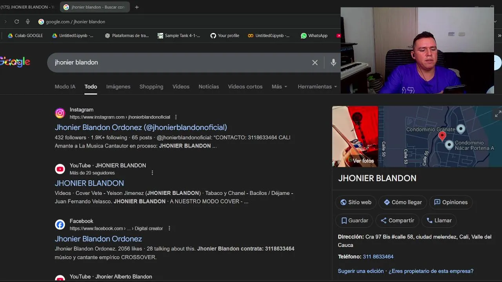
Task: Switch to Modo IA tab
Action: pos(65,87)
